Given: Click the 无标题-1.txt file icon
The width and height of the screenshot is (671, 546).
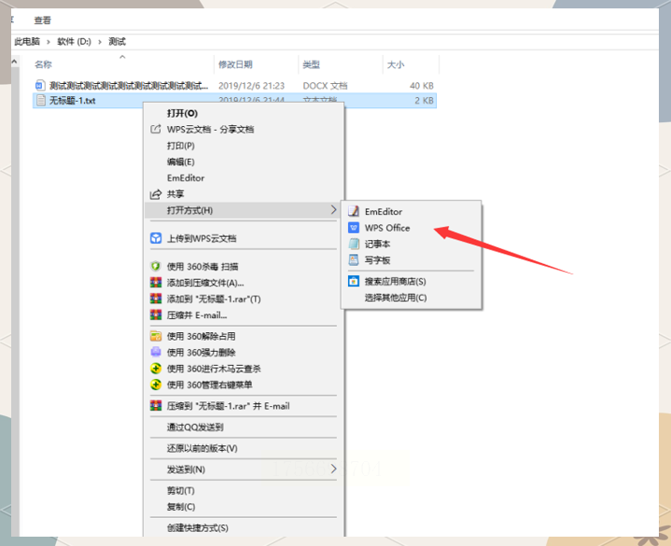Looking at the screenshot, I should point(41,100).
